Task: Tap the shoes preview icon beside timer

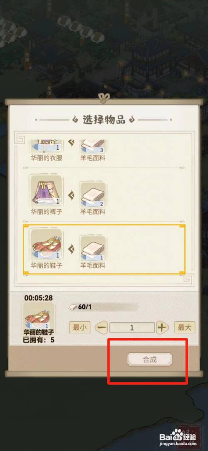Action: point(39,315)
